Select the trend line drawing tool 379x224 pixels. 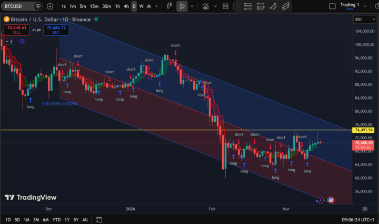coord(273,6)
